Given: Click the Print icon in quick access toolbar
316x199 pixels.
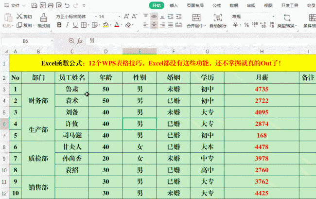Looking at the screenshot, I should pyautogui.click(x=51, y=5).
